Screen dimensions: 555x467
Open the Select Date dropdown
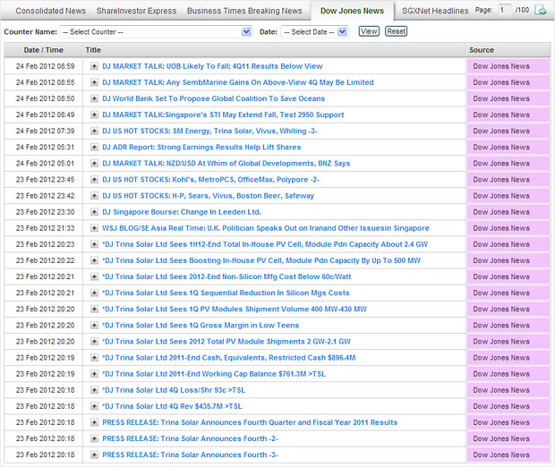(x=314, y=32)
